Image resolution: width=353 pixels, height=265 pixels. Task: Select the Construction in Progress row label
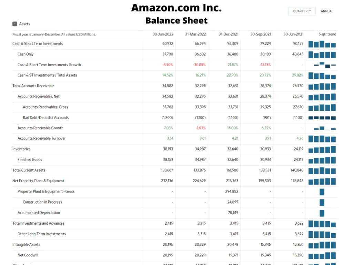(42, 202)
